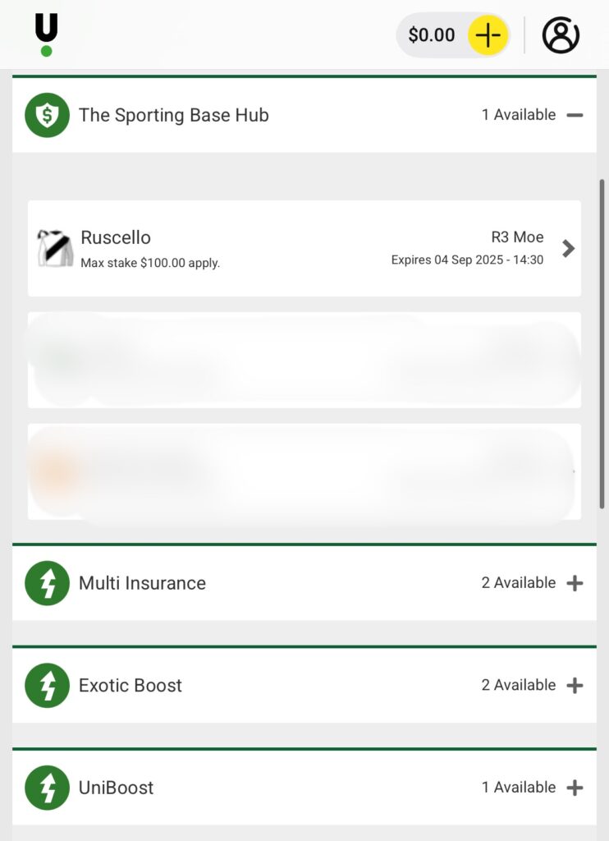Click the page vertical scrollbar
The image size is (609, 841).
click(603, 345)
